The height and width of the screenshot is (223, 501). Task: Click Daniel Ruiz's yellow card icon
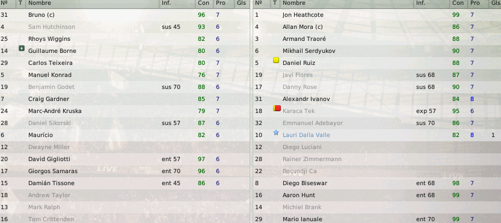276,60
